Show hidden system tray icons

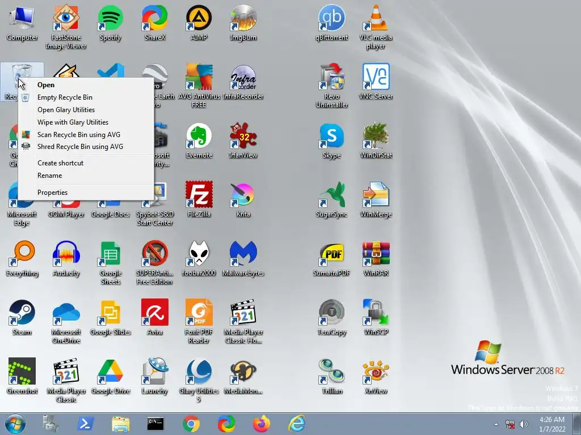click(496, 424)
